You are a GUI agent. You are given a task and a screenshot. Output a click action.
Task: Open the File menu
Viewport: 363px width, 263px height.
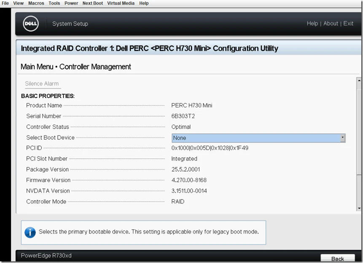[x=5, y=3]
